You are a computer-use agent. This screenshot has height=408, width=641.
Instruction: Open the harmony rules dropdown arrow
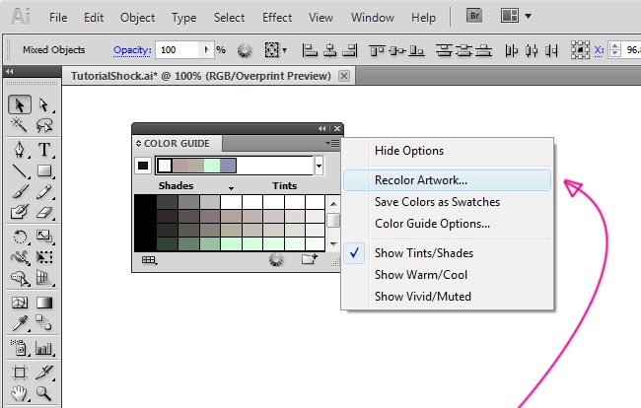[x=319, y=166]
